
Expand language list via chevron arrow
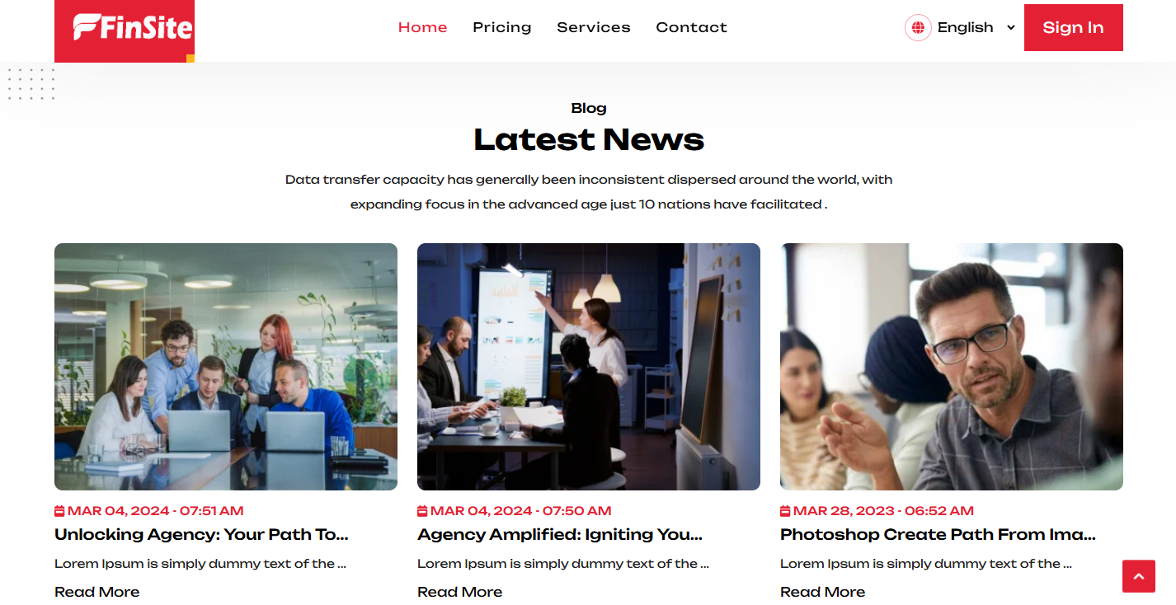click(1010, 28)
